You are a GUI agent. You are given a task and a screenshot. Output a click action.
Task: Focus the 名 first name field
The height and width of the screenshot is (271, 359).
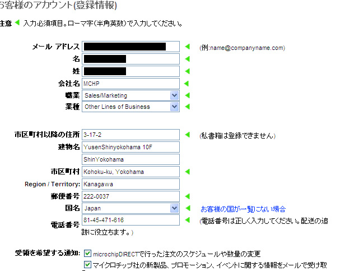click(x=130, y=59)
